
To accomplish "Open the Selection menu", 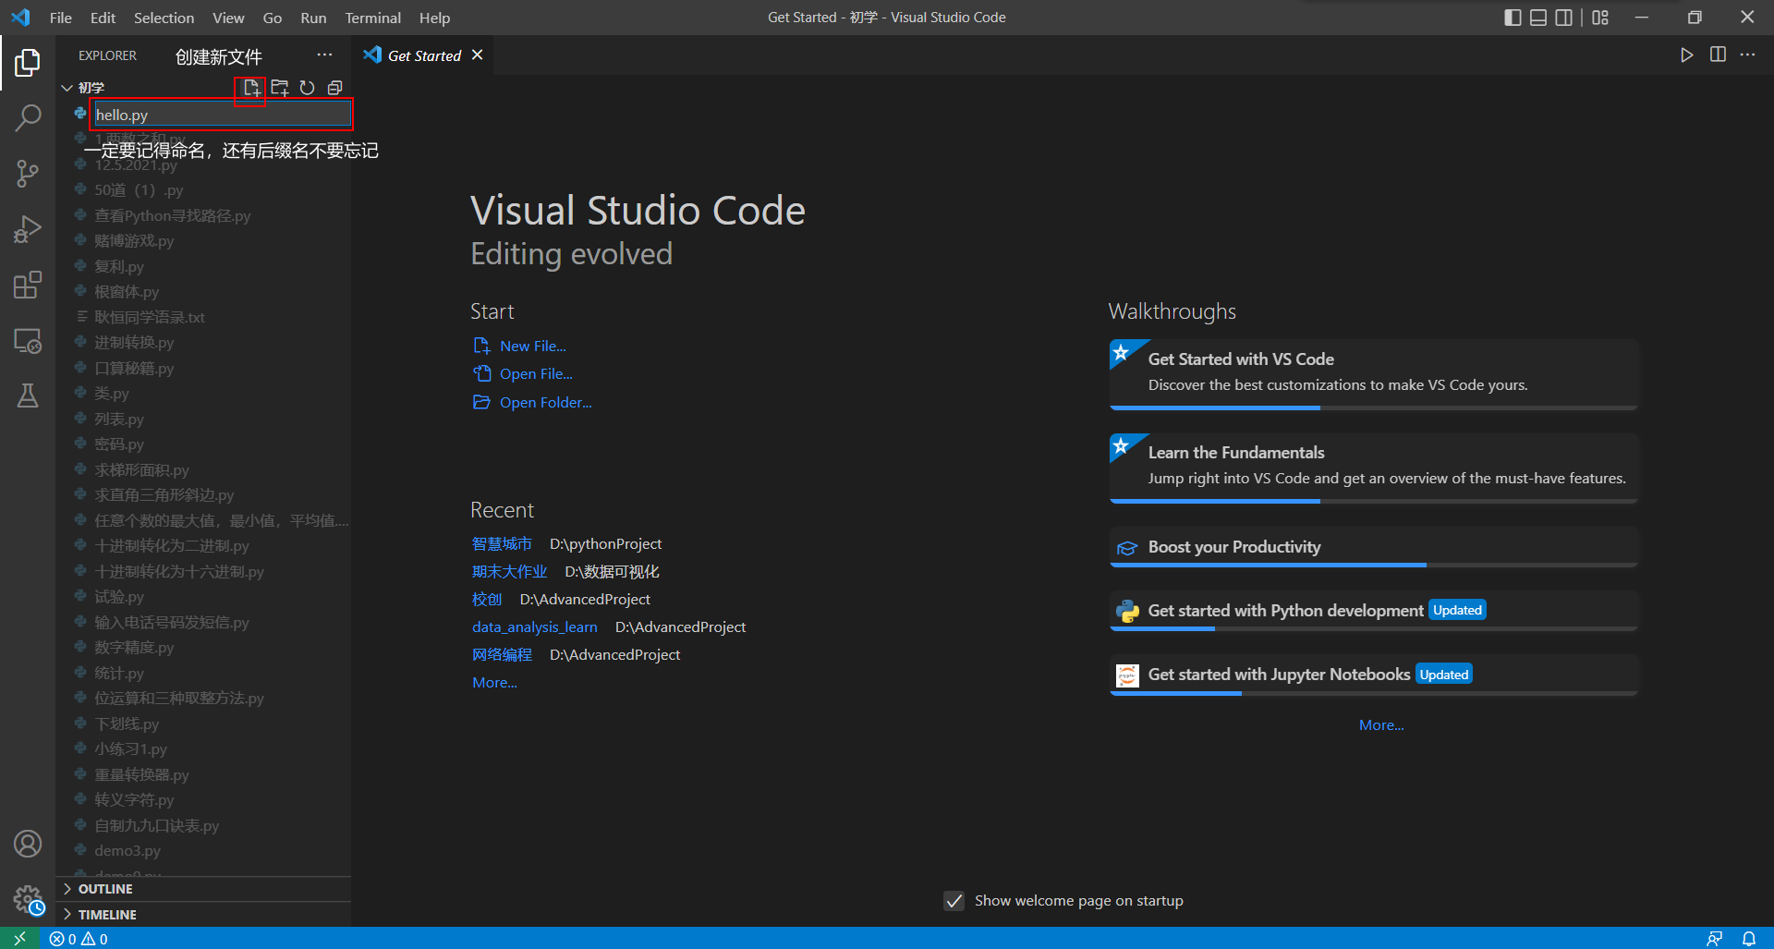I will 164,18.
